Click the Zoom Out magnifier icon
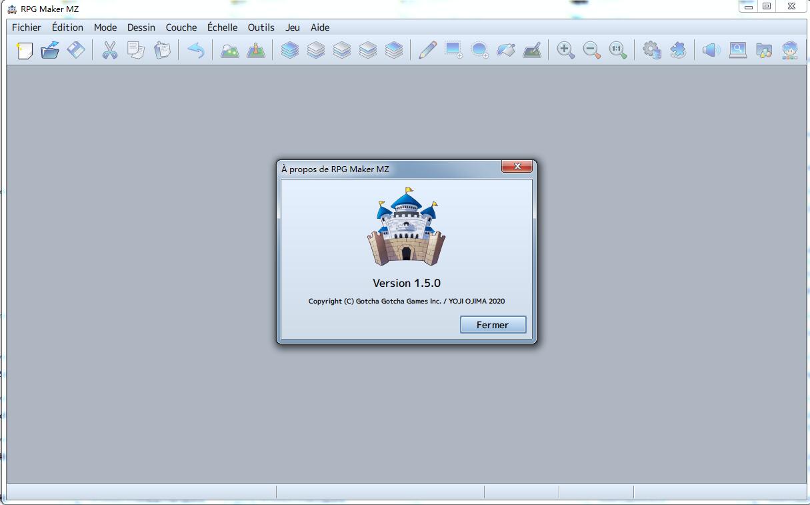 [x=591, y=50]
